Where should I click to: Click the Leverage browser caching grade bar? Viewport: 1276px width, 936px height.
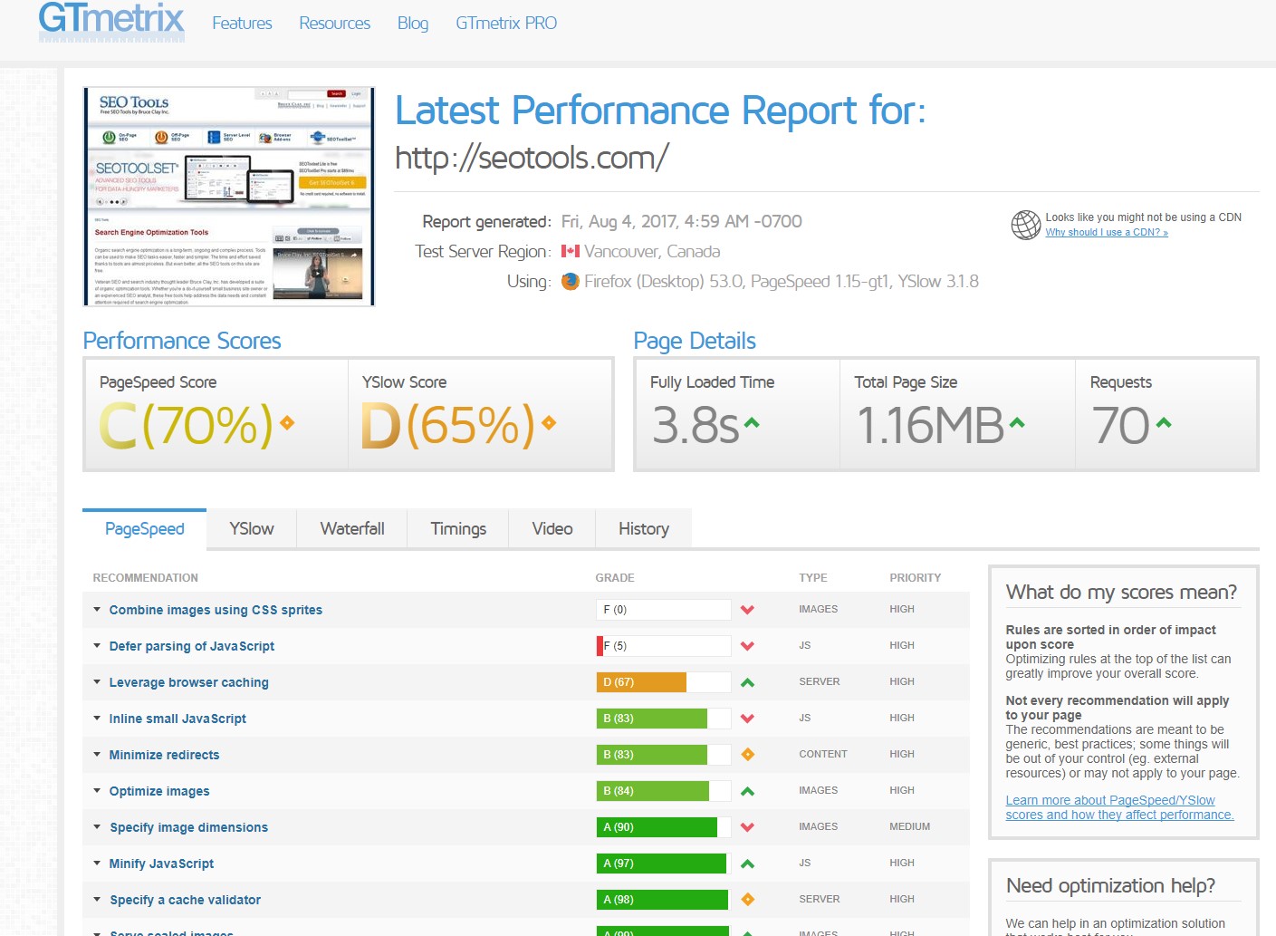663,682
